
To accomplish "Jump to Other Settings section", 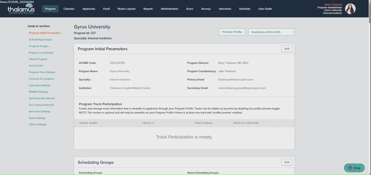I will 37,124.
